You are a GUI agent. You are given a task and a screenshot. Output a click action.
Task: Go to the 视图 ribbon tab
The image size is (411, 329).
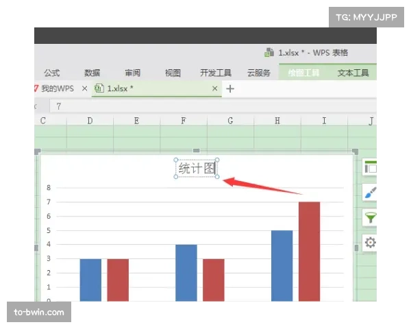[173, 73]
